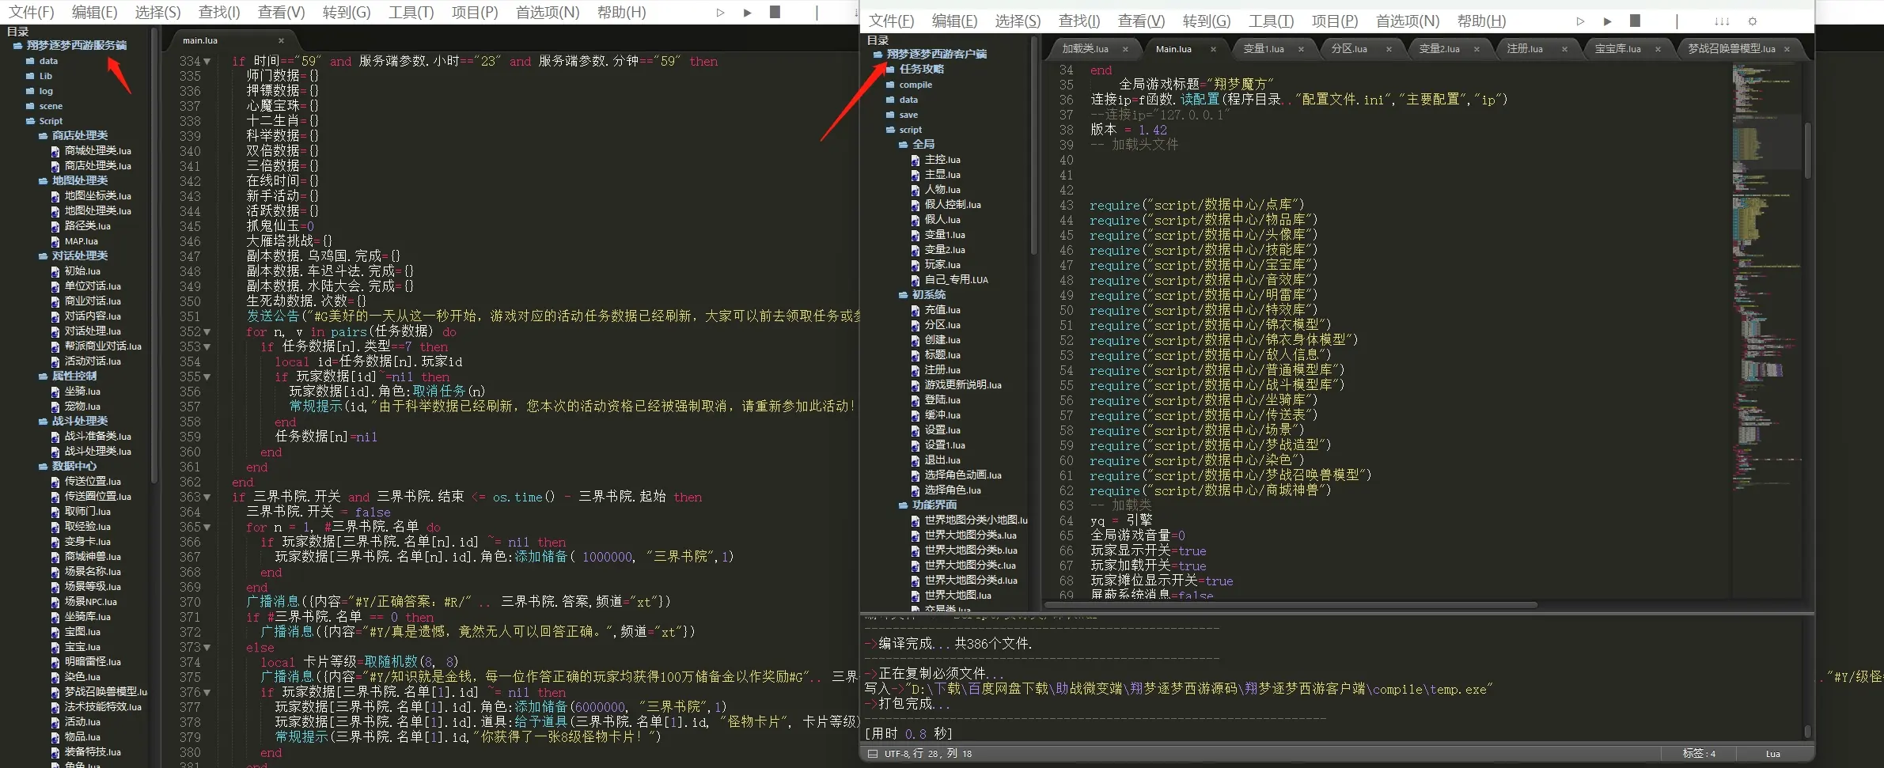The image size is (1884, 768).
Task: Close the Main.lua tab in the right window
Action: point(1213,49)
